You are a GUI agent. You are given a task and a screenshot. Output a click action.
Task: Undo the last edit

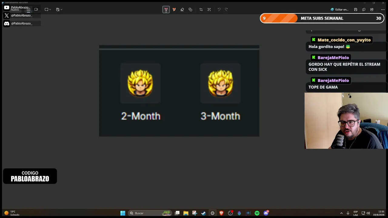point(219,9)
